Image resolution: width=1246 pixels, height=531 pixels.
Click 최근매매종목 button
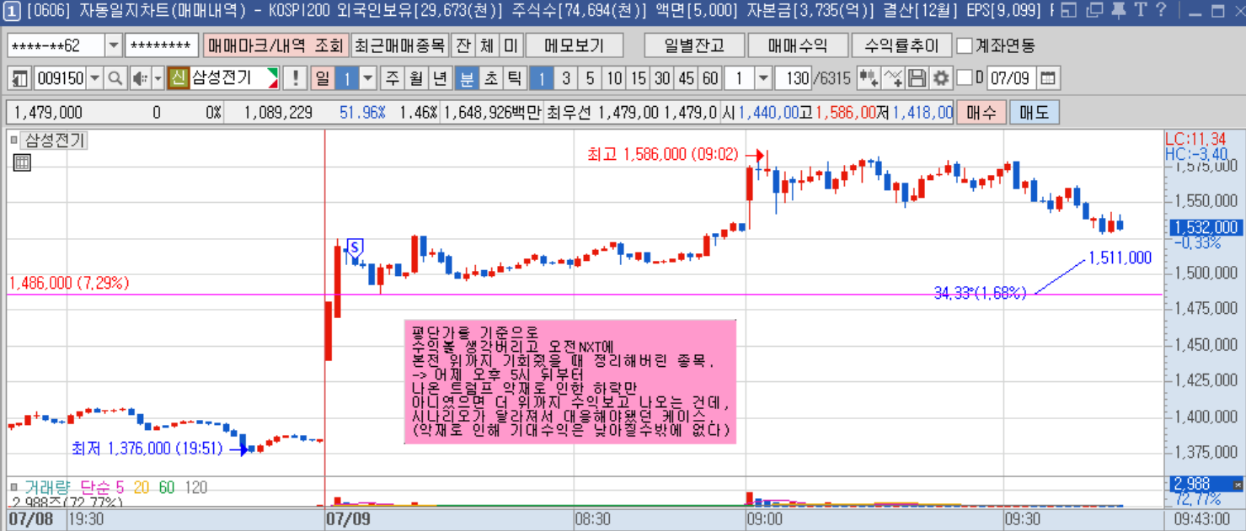tap(399, 45)
